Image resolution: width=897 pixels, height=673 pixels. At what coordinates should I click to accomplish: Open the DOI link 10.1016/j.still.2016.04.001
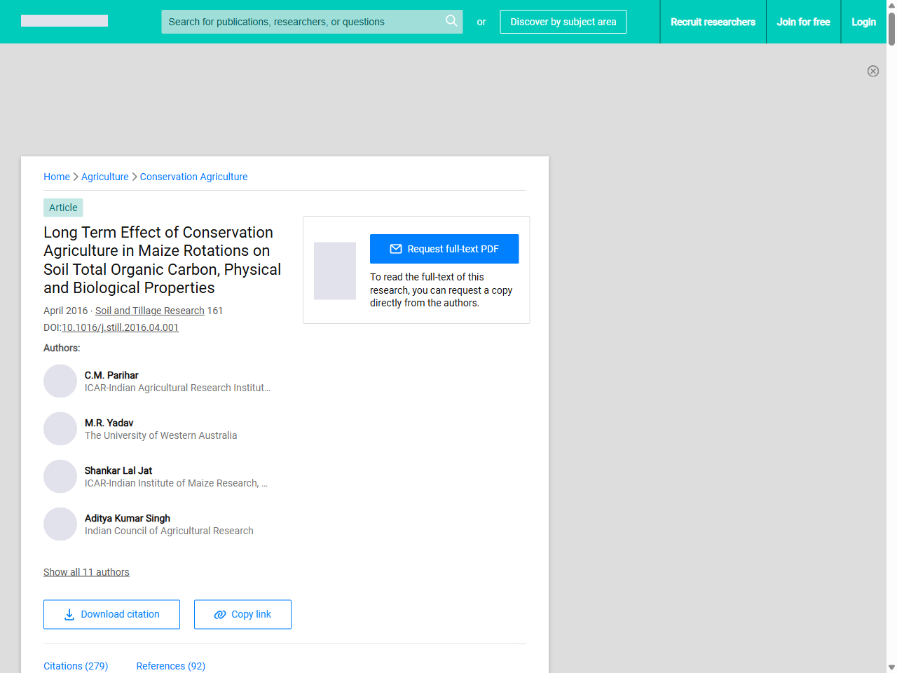point(120,327)
